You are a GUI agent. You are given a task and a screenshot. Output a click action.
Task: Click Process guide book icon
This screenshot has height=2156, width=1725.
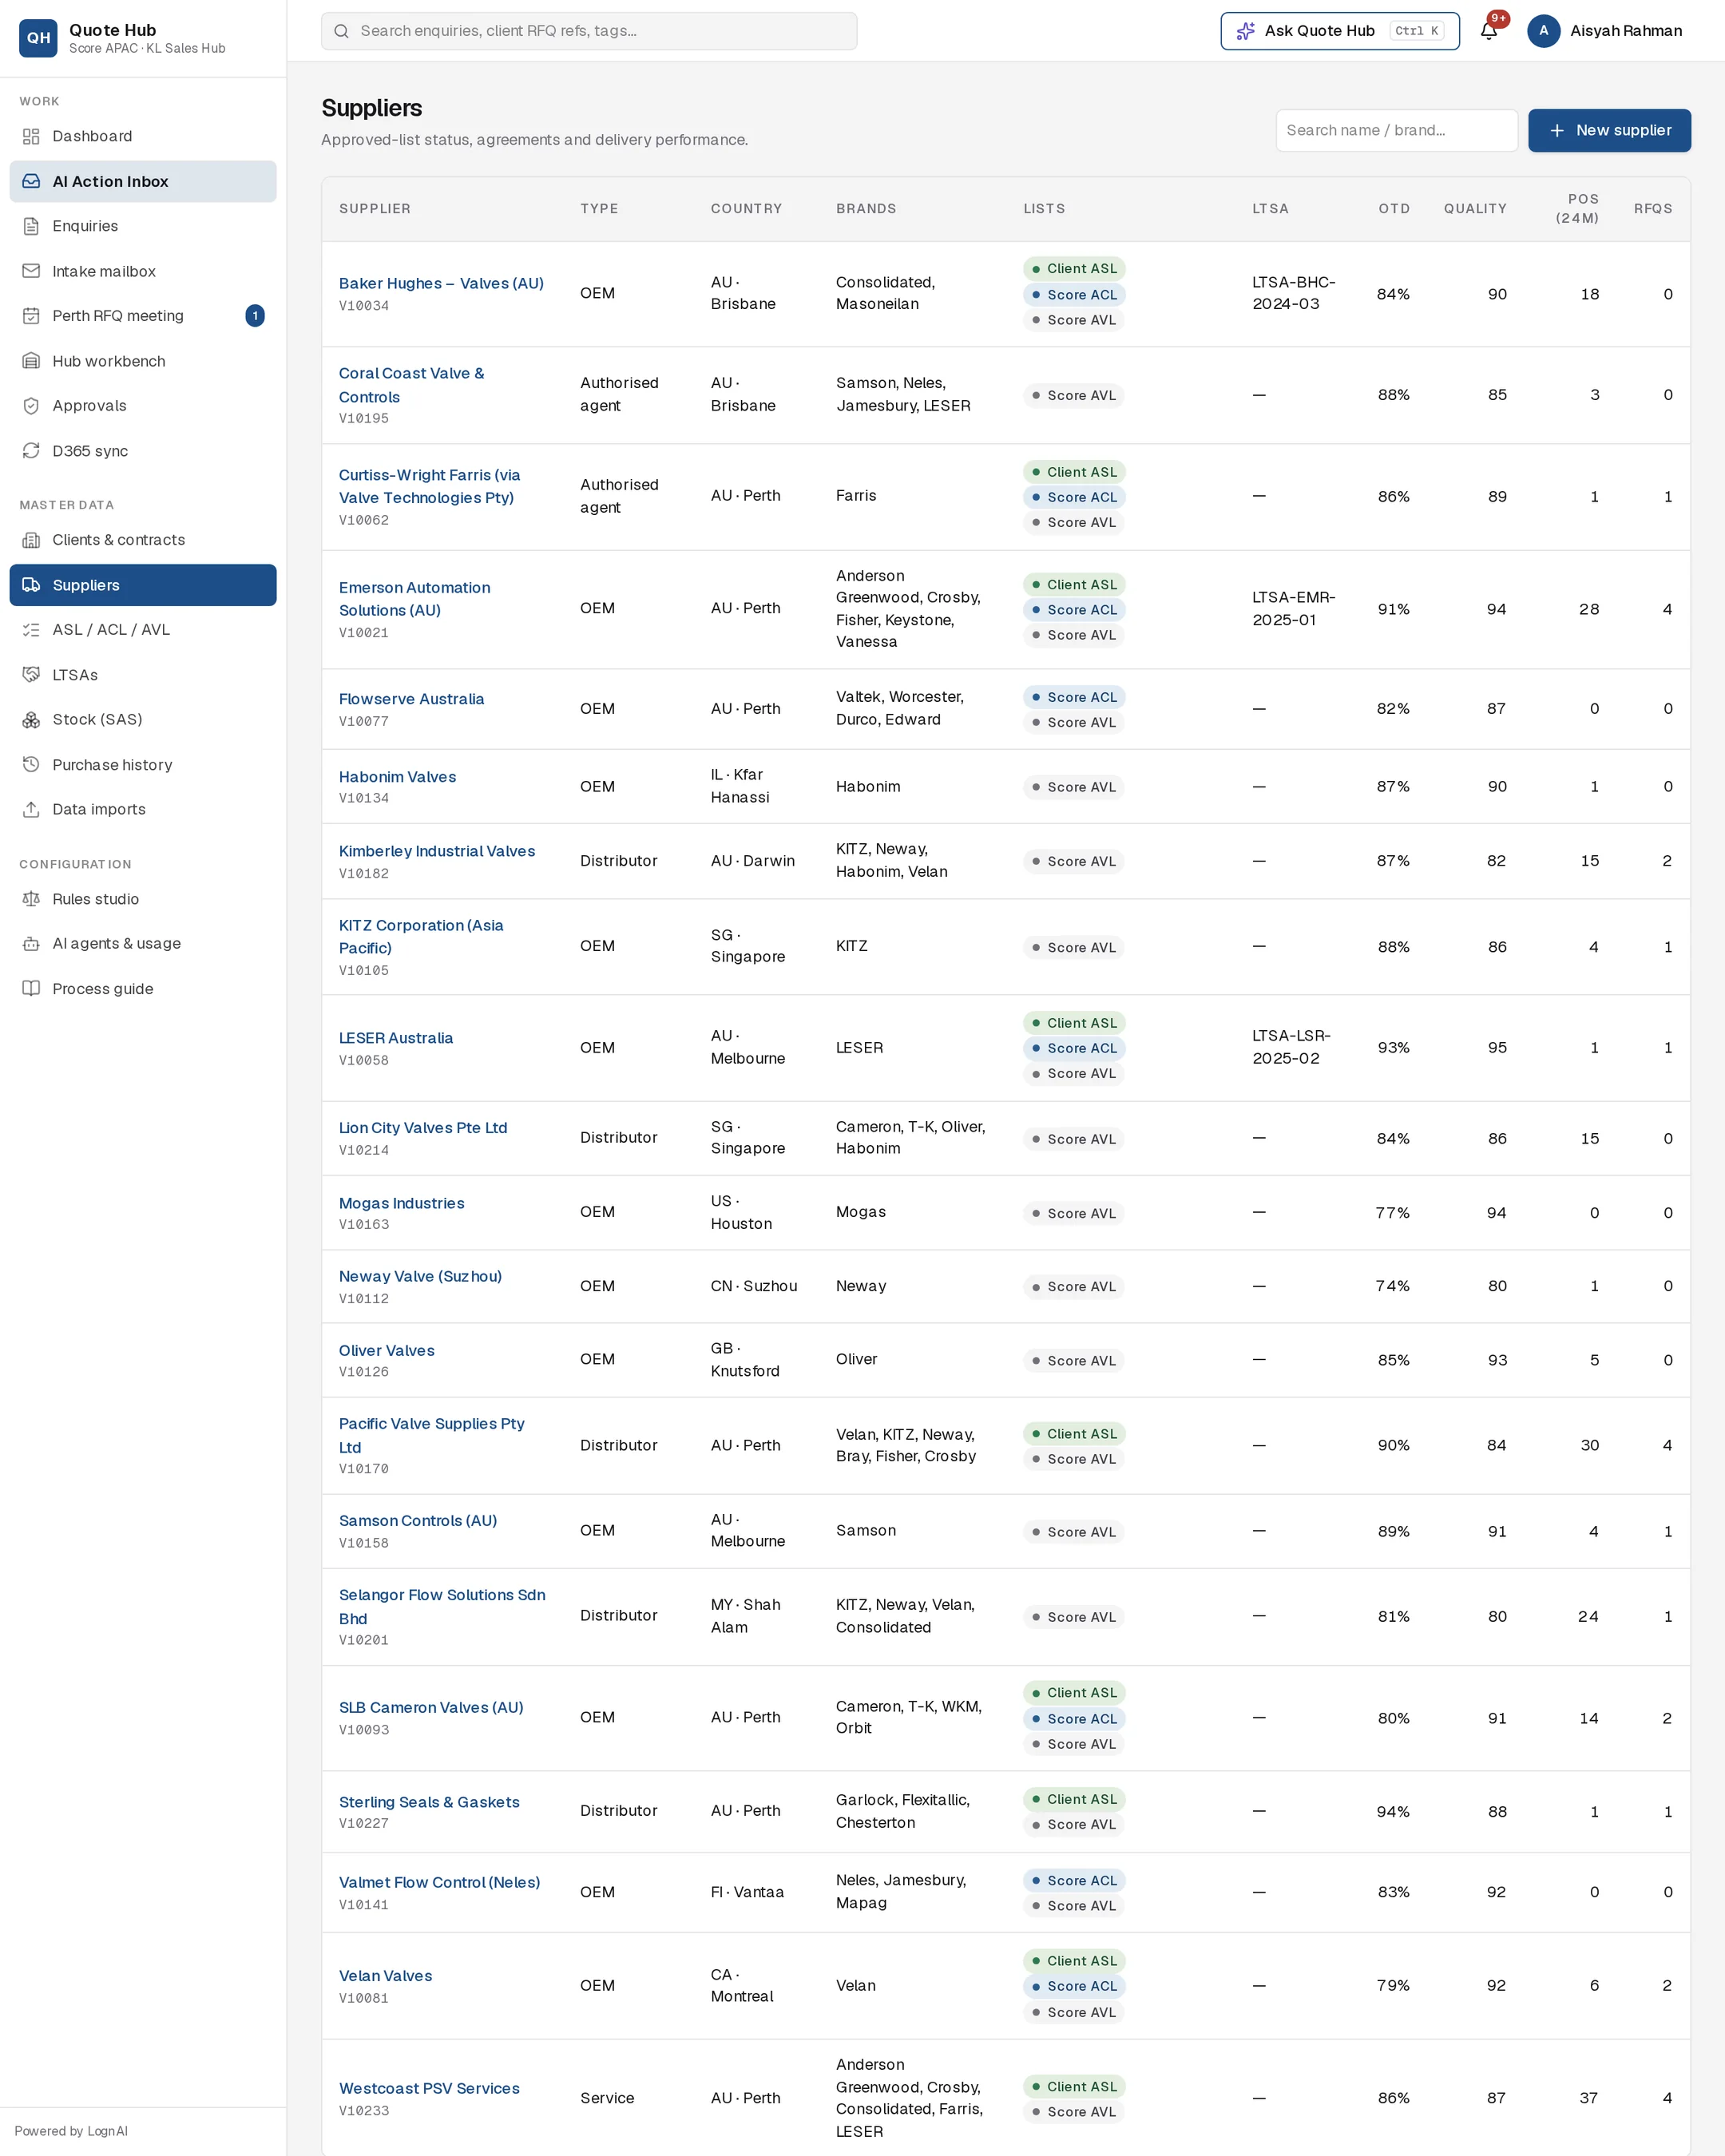tap(31, 989)
